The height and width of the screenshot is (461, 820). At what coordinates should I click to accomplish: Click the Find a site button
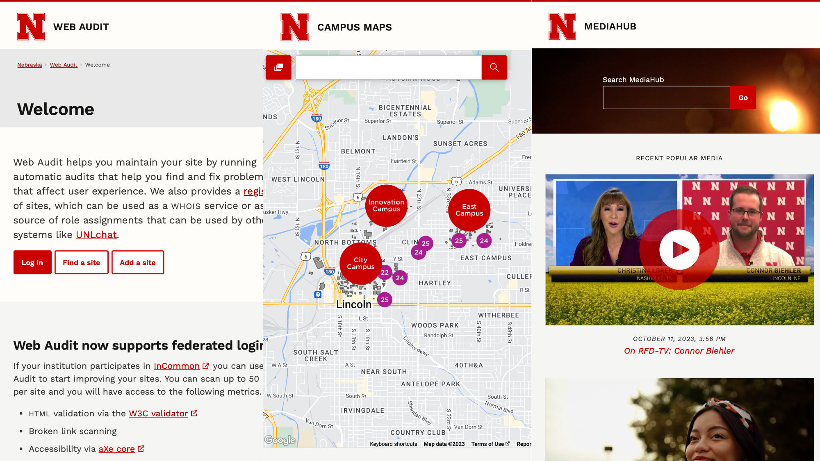[81, 263]
